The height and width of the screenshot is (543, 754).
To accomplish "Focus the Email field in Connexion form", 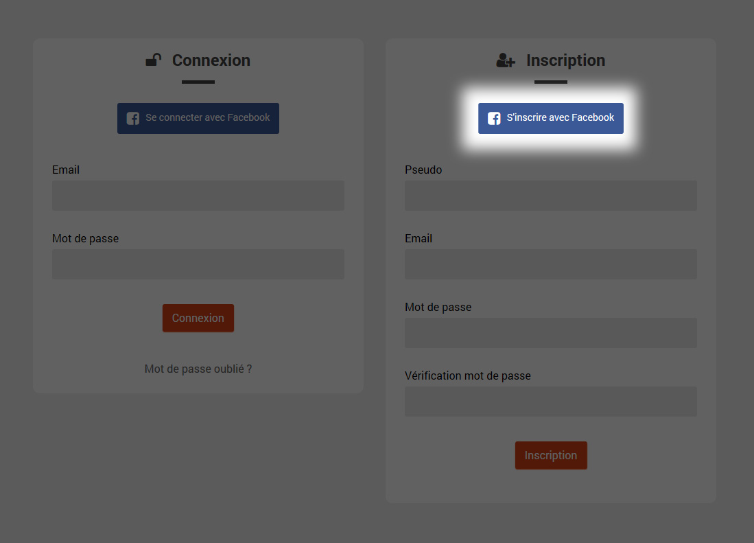I will [198, 196].
